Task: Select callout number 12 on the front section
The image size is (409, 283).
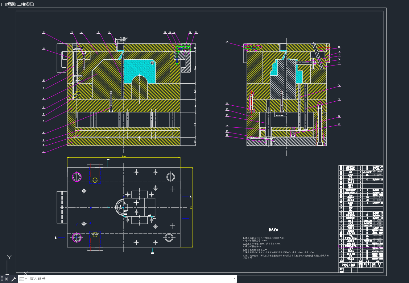Action: [x=43, y=32]
